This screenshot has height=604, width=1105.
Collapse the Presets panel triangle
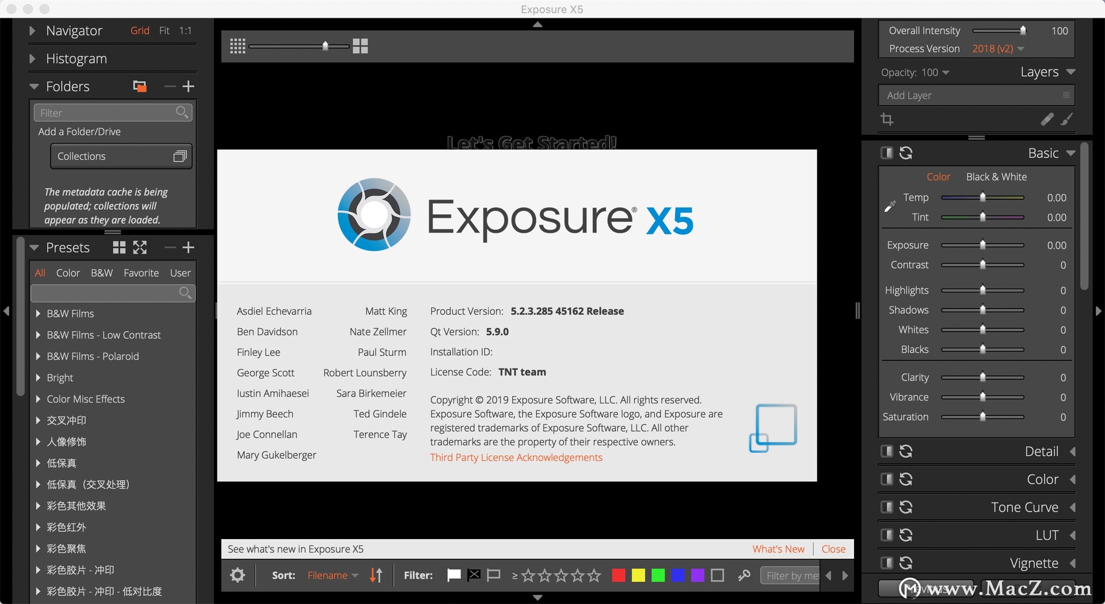pyautogui.click(x=34, y=248)
